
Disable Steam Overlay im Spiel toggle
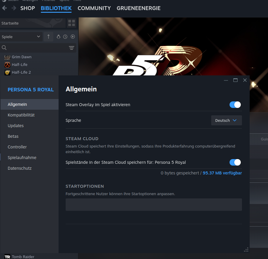[x=235, y=105]
